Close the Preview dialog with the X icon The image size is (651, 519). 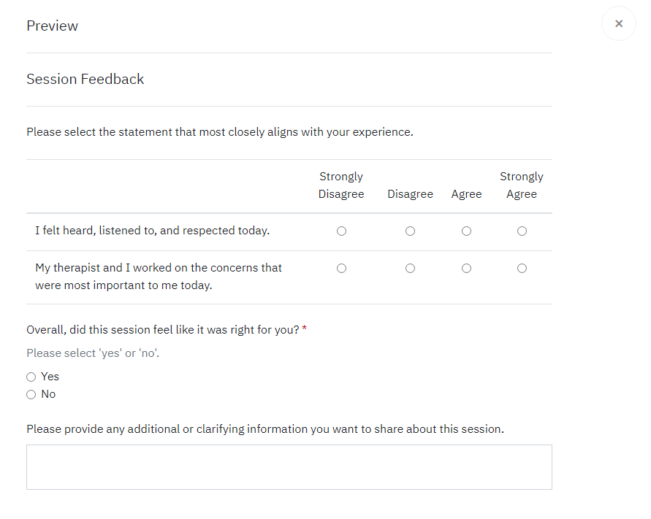[619, 24]
